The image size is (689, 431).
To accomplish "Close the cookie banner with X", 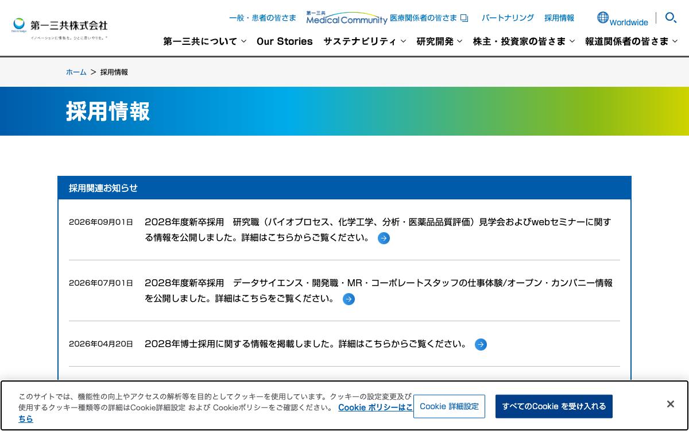I will (x=670, y=404).
